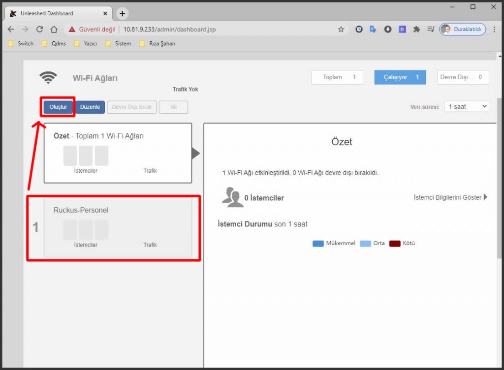Minimize the browser window
This screenshot has width=504, height=370.
452,7
